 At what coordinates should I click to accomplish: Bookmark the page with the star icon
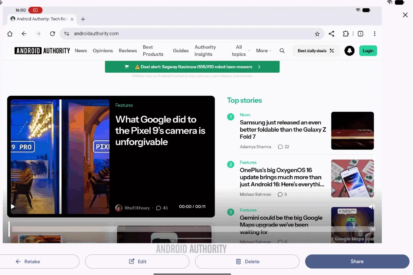[317, 34]
